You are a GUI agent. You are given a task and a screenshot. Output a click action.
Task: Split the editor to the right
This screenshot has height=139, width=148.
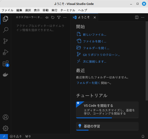pos(137,17)
